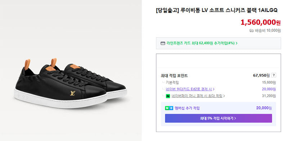The height and width of the screenshot is (141, 288).
Task: Click the credit card icon in LINE Friends banner
Action: (163, 43)
